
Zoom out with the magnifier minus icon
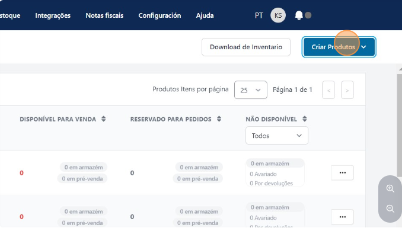tap(390, 208)
